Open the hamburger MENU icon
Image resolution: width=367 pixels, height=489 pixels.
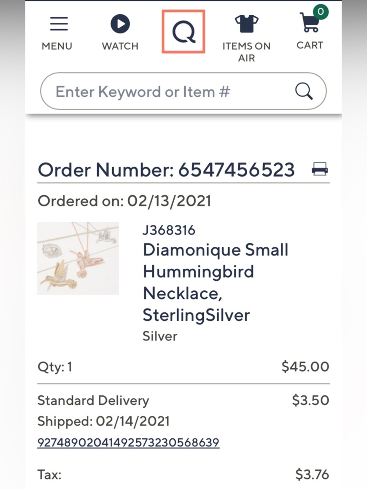[59, 23]
